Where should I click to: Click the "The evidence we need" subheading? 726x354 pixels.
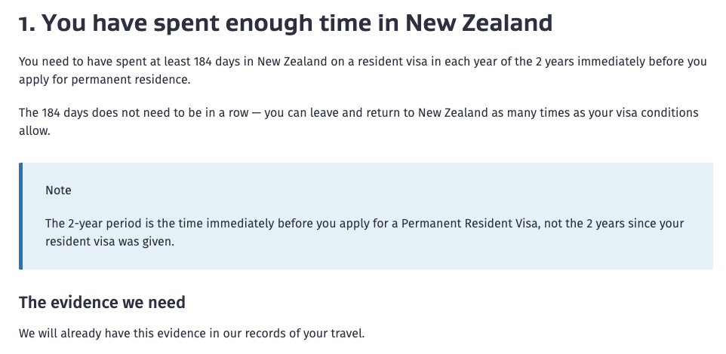click(102, 303)
